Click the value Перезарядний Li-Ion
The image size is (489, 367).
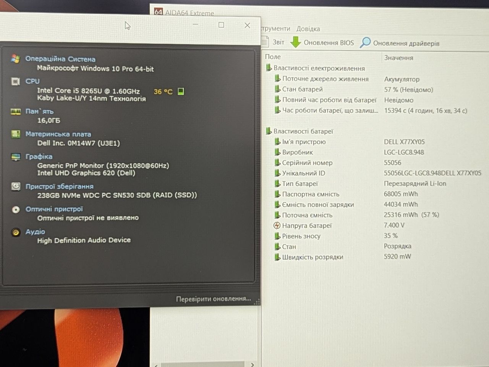(415, 183)
